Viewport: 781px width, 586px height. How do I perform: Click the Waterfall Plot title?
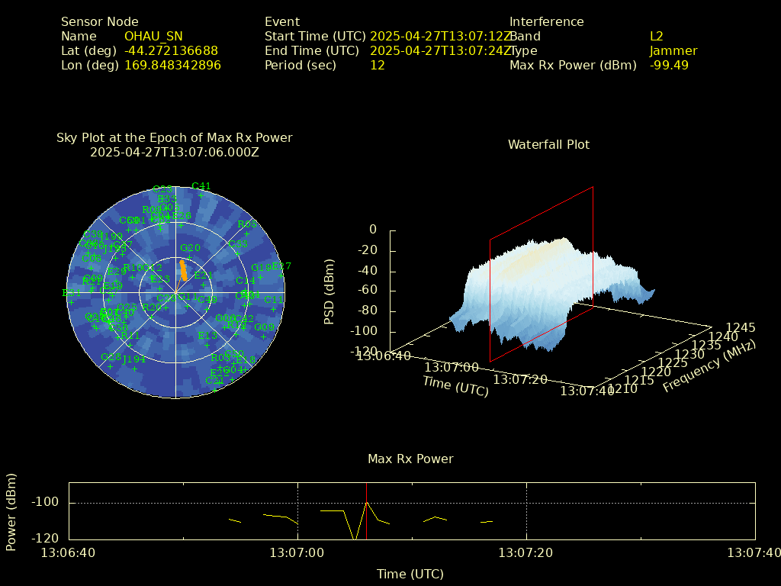click(x=548, y=145)
